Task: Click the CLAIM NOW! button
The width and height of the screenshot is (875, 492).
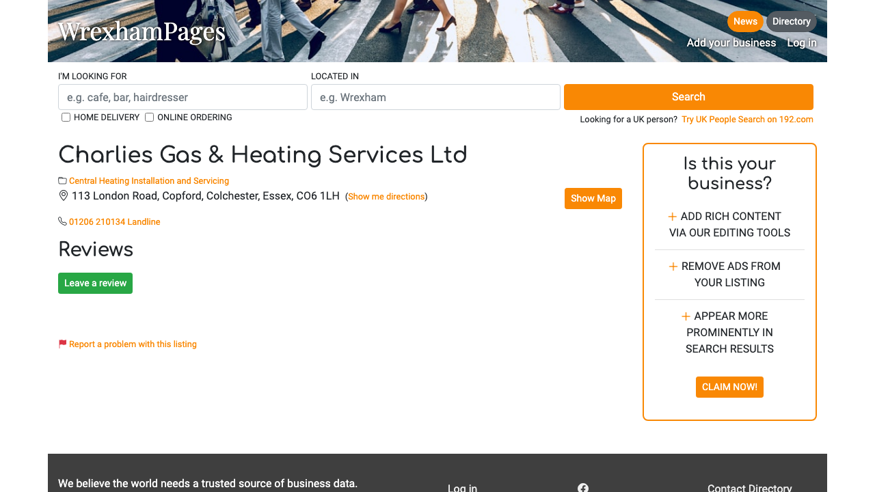Action: coord(729,387)
